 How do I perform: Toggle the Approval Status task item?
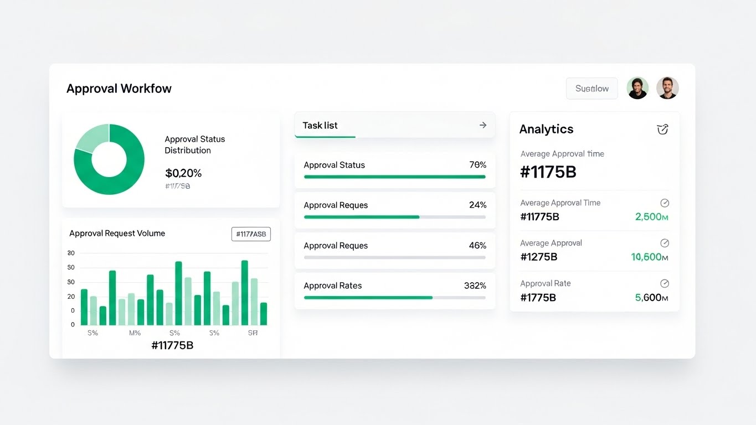click(394, 169)
